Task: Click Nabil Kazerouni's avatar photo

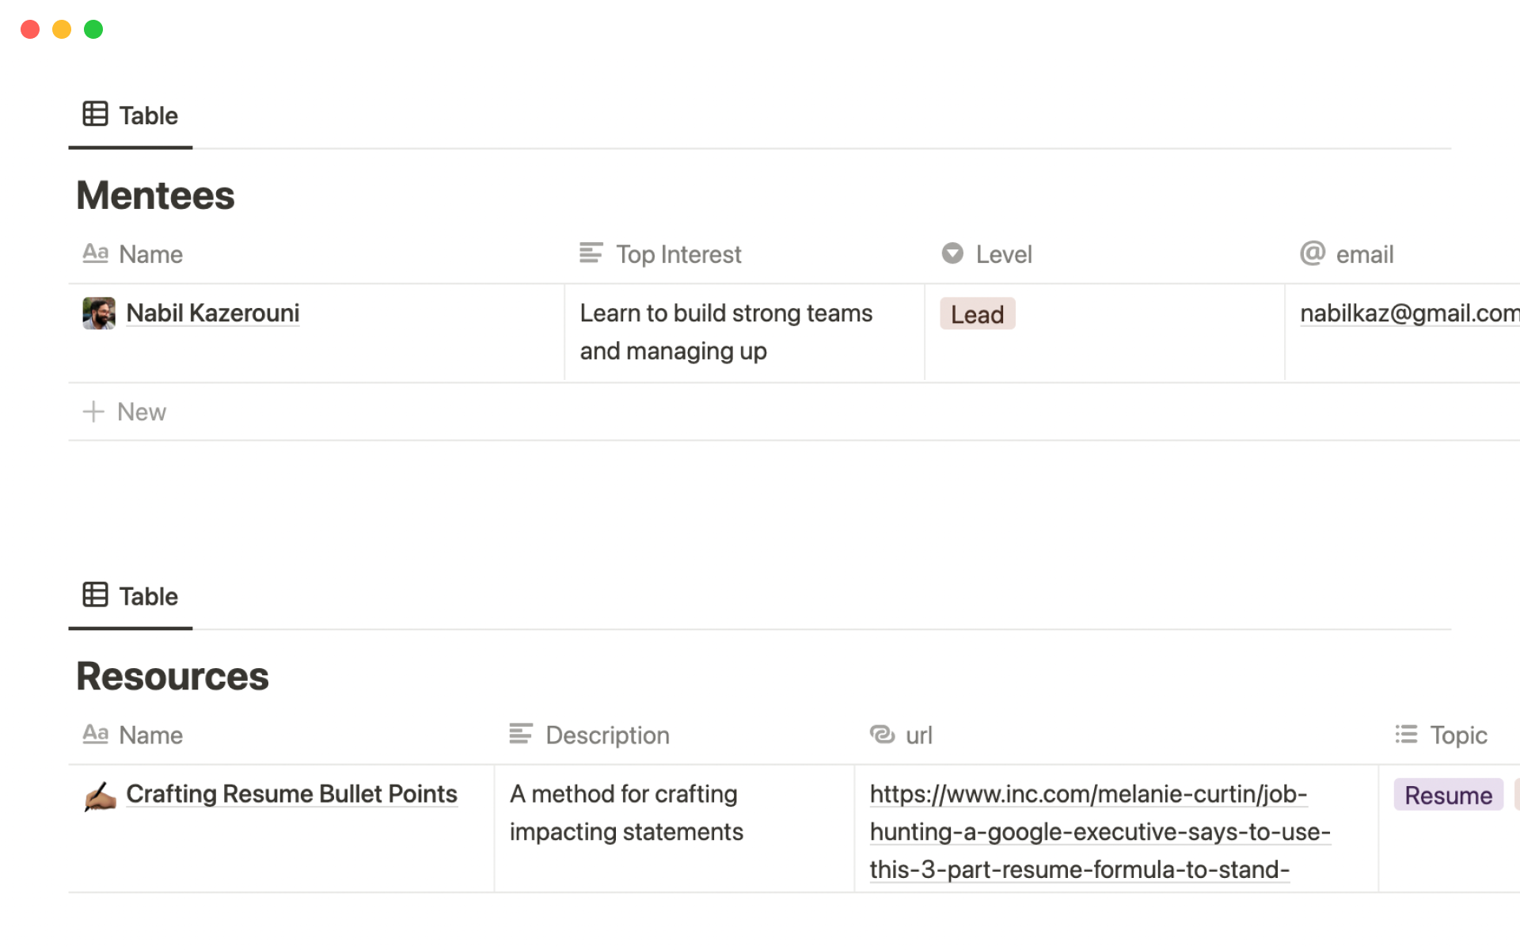Action: 99,313
